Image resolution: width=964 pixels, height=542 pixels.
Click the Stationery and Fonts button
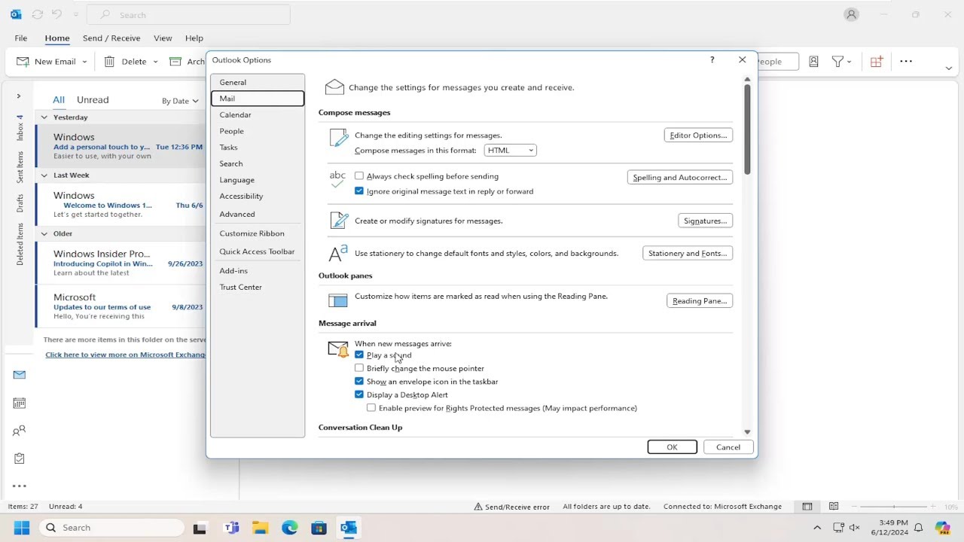coord(688,254)
